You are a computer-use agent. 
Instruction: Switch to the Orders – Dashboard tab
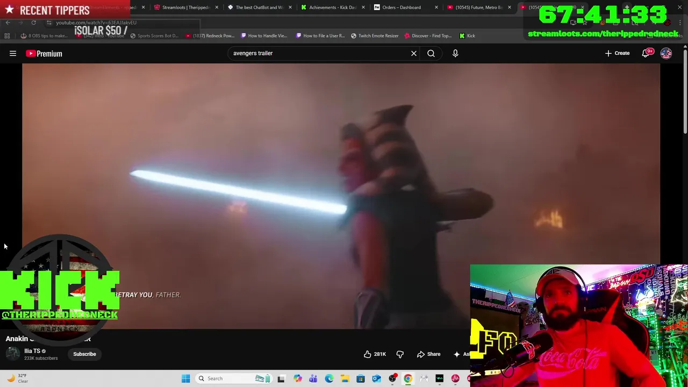pos(406,8)
